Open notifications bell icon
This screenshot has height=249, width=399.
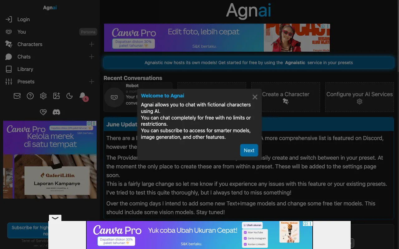[x=83, y=96]
